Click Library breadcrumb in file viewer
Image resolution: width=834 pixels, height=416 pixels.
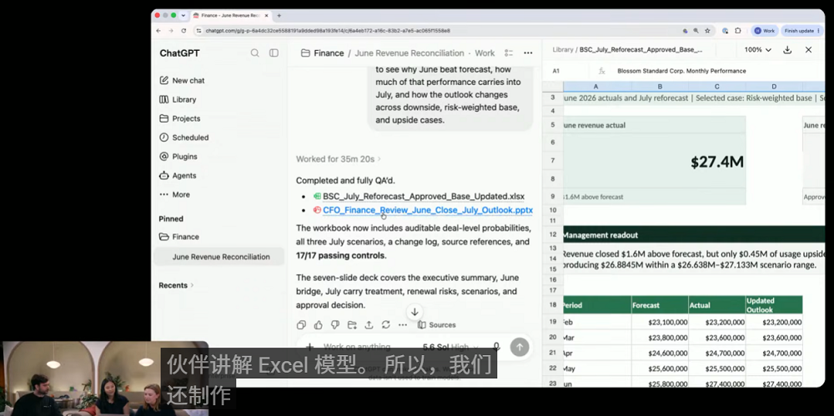(563, 49)
